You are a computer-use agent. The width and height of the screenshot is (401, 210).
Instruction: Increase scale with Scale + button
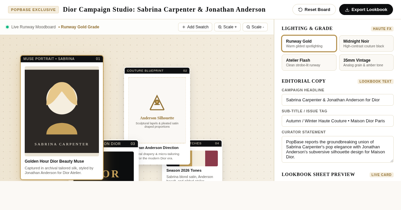pyautogui.click(x=227, y=27)
